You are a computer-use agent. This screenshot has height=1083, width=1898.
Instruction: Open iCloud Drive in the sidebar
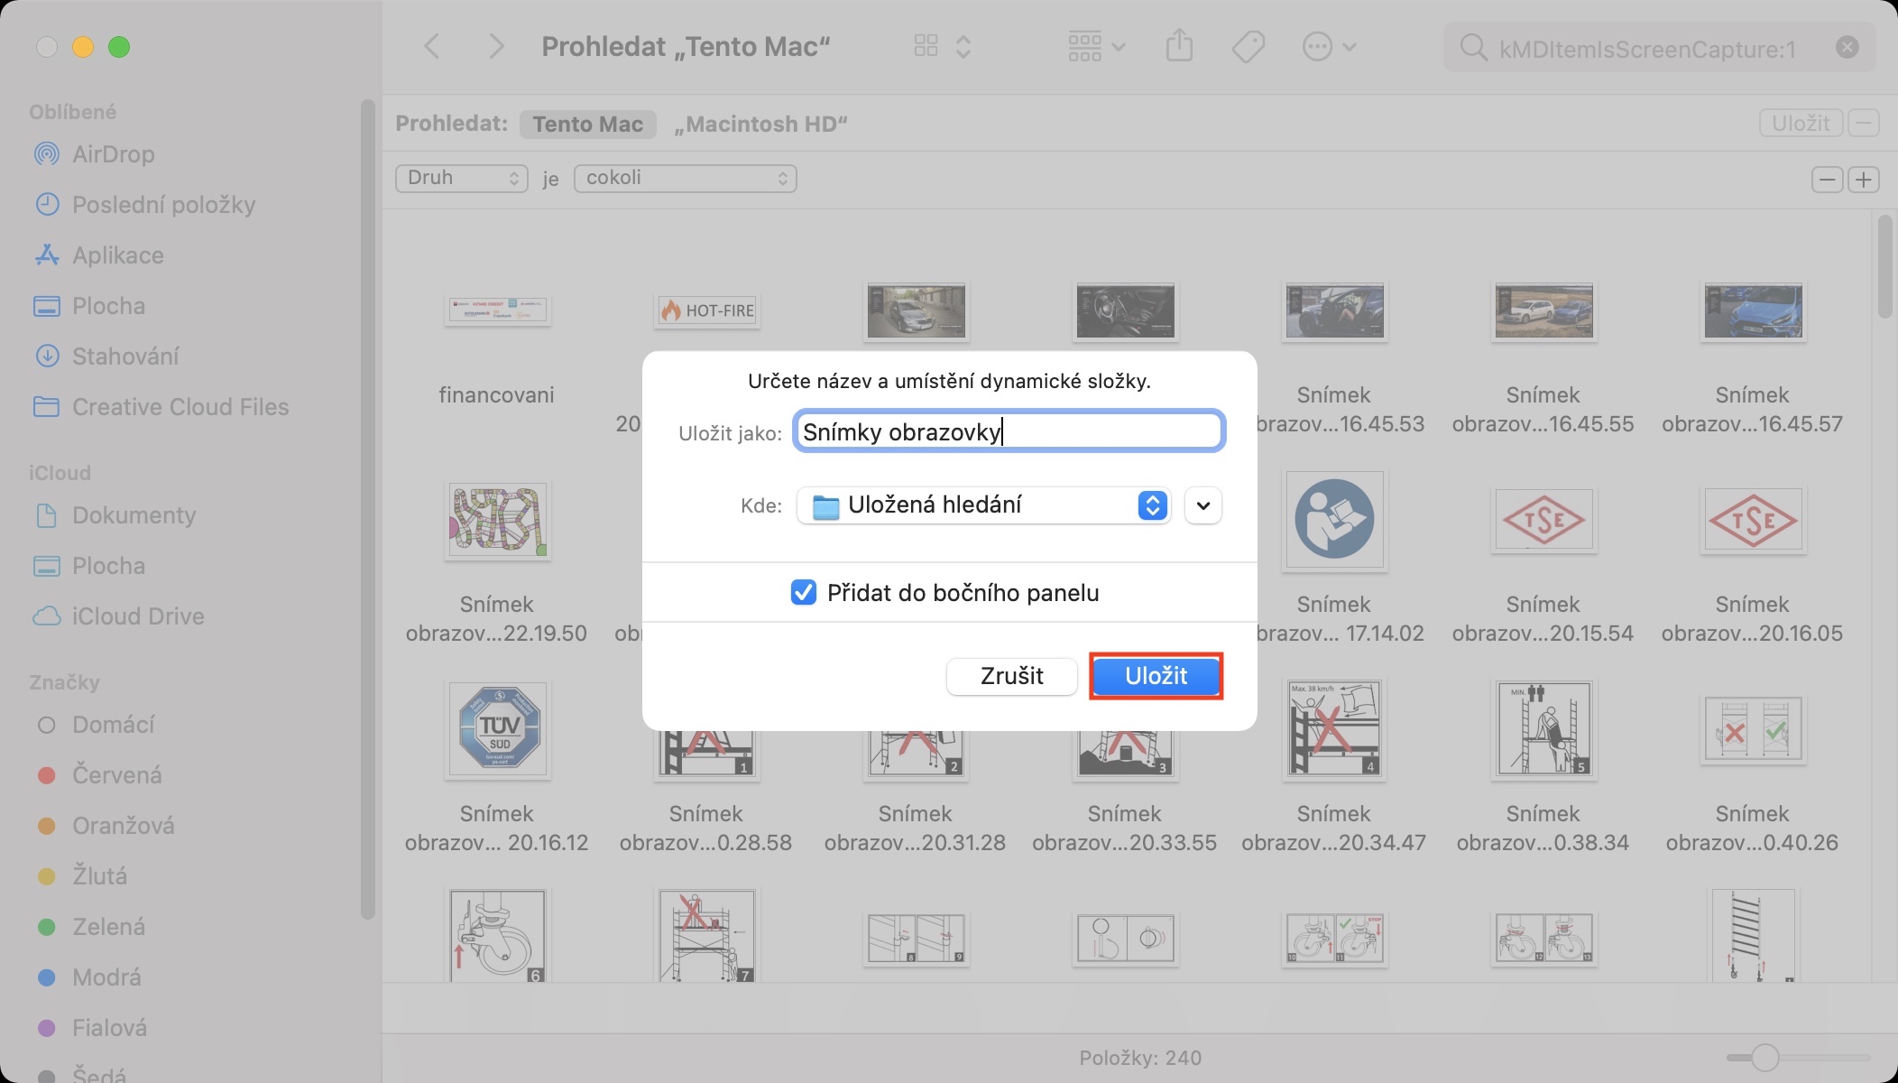click(137, 616)
